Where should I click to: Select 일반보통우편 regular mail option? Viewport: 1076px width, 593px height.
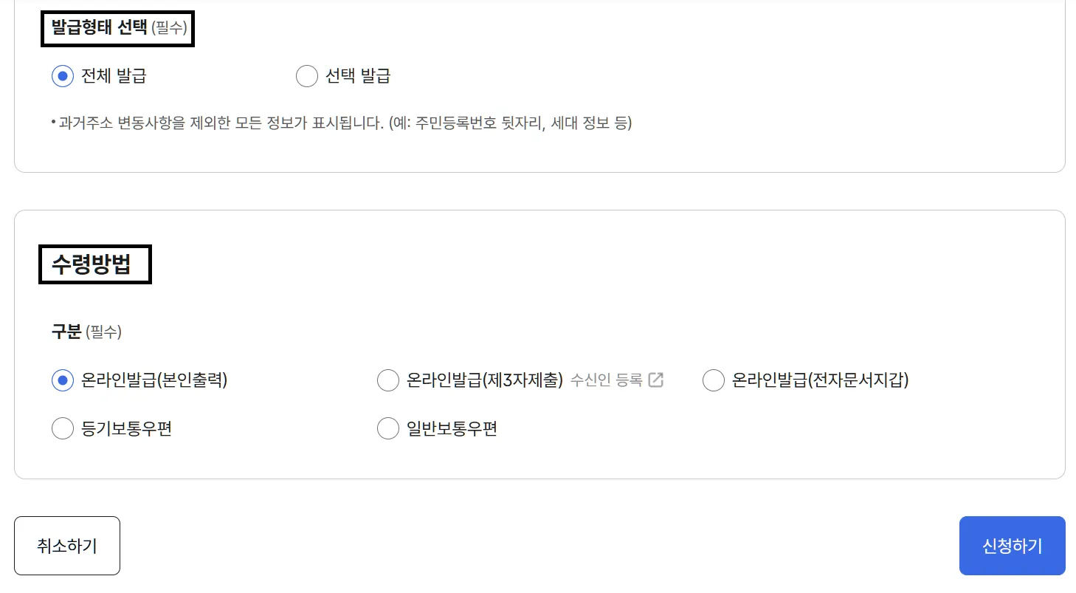[x=389, y=428]
